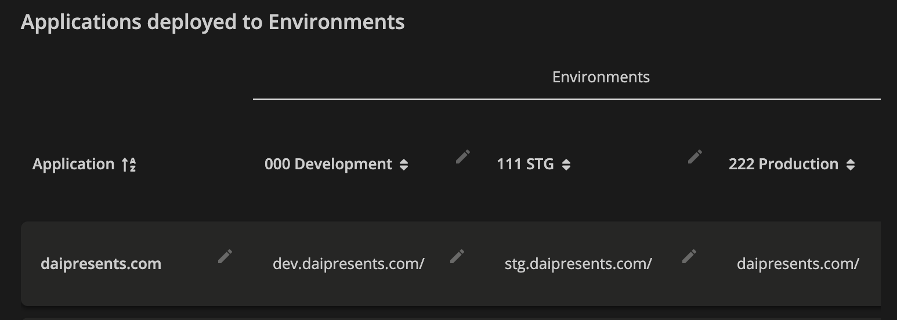Viewport: 897px width, 320px height.
Task: Open the dev.daipresents.com/ link
Action: pos(349,264)
